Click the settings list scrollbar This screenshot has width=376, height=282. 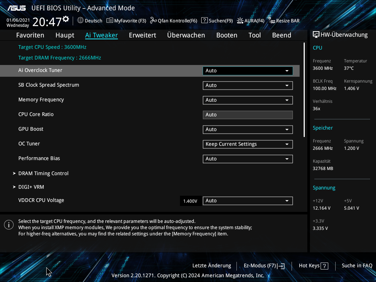304,90
